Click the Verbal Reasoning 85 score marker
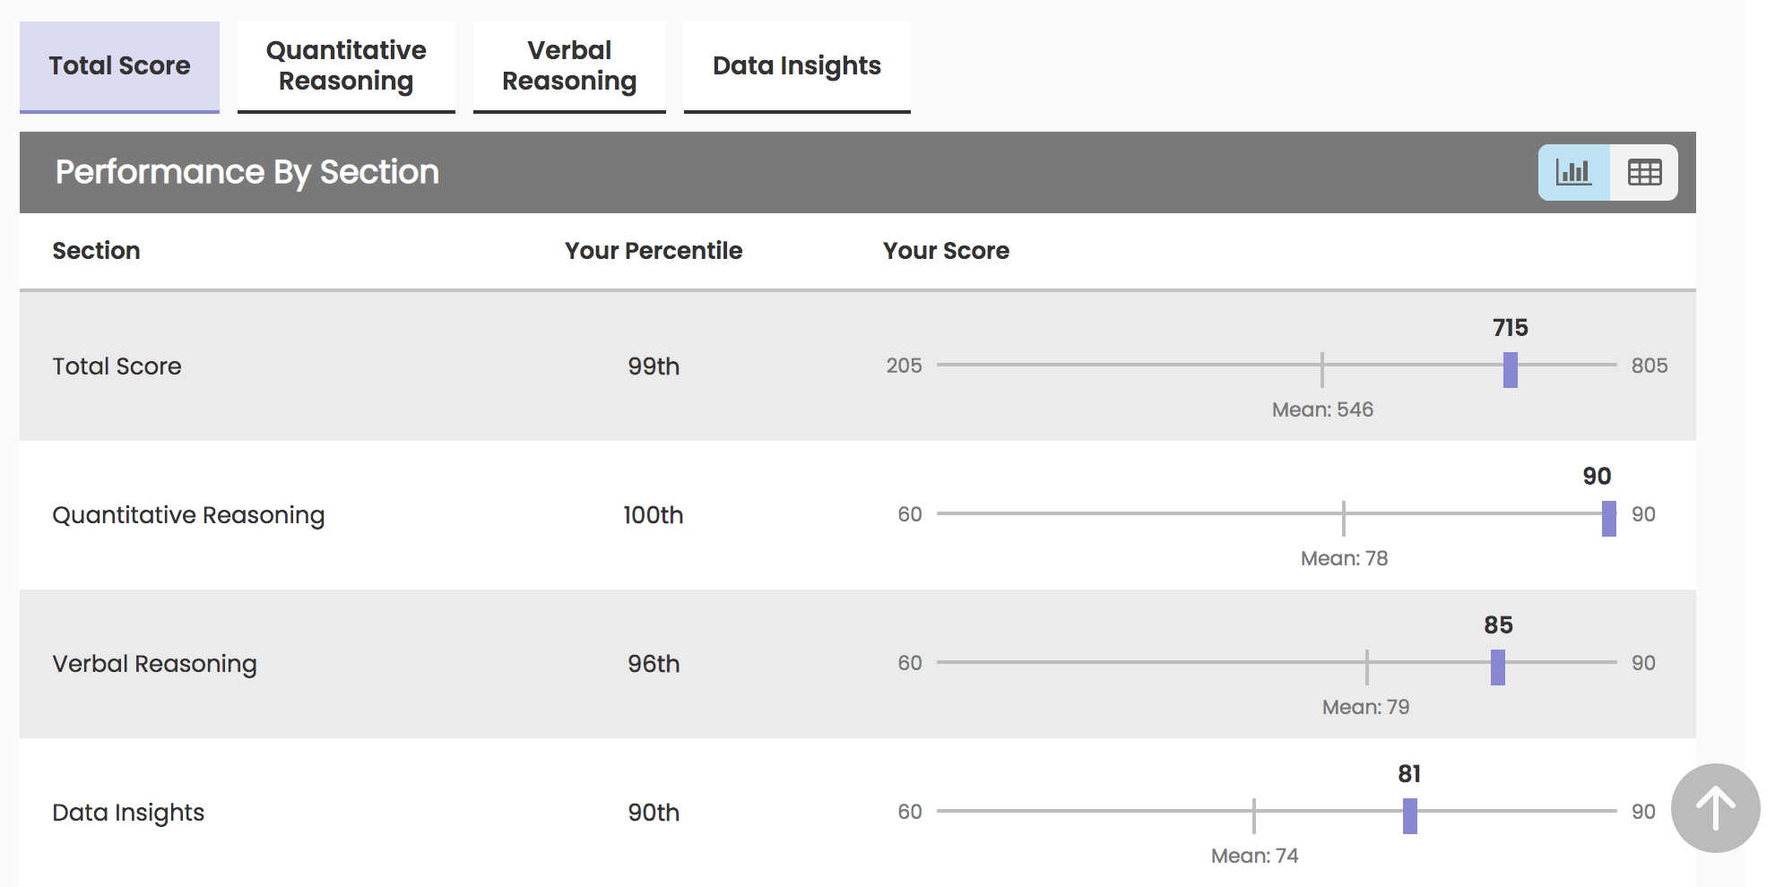The height and width of the screenshot is (887, 1784). click(x=1498, y=667)
